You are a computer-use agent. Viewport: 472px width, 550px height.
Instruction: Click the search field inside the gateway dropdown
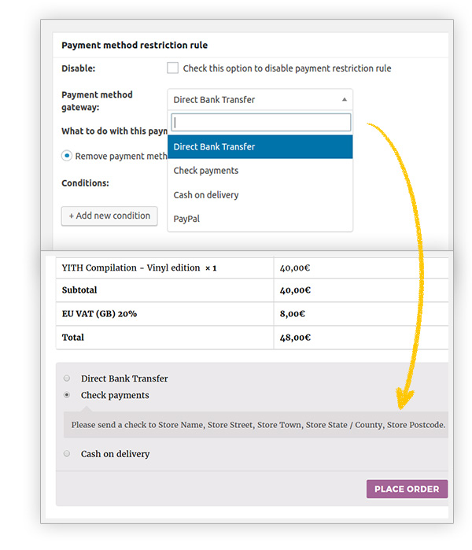point(260,122)
